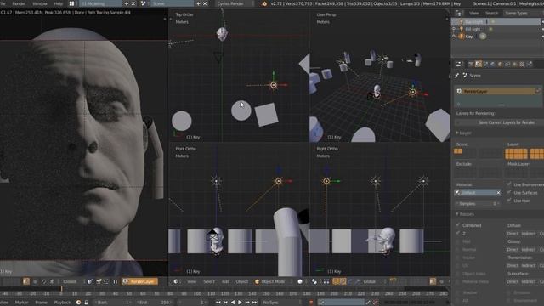
Task: Open the Same Types display dropdown
Action: pyautogui.click(x=523, y=14)
